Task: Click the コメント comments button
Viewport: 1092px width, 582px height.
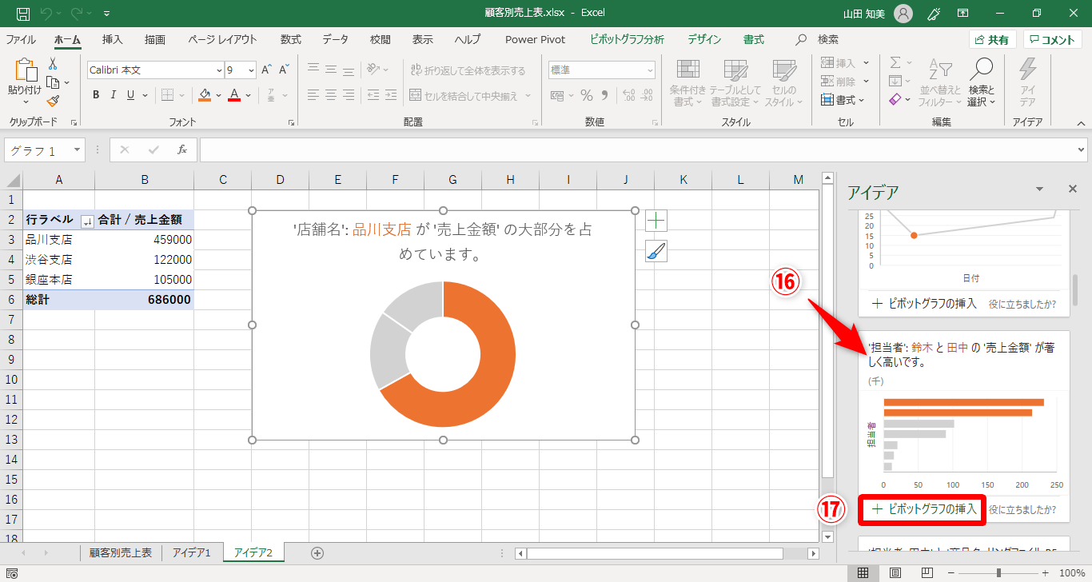Action: [1054, 40]
